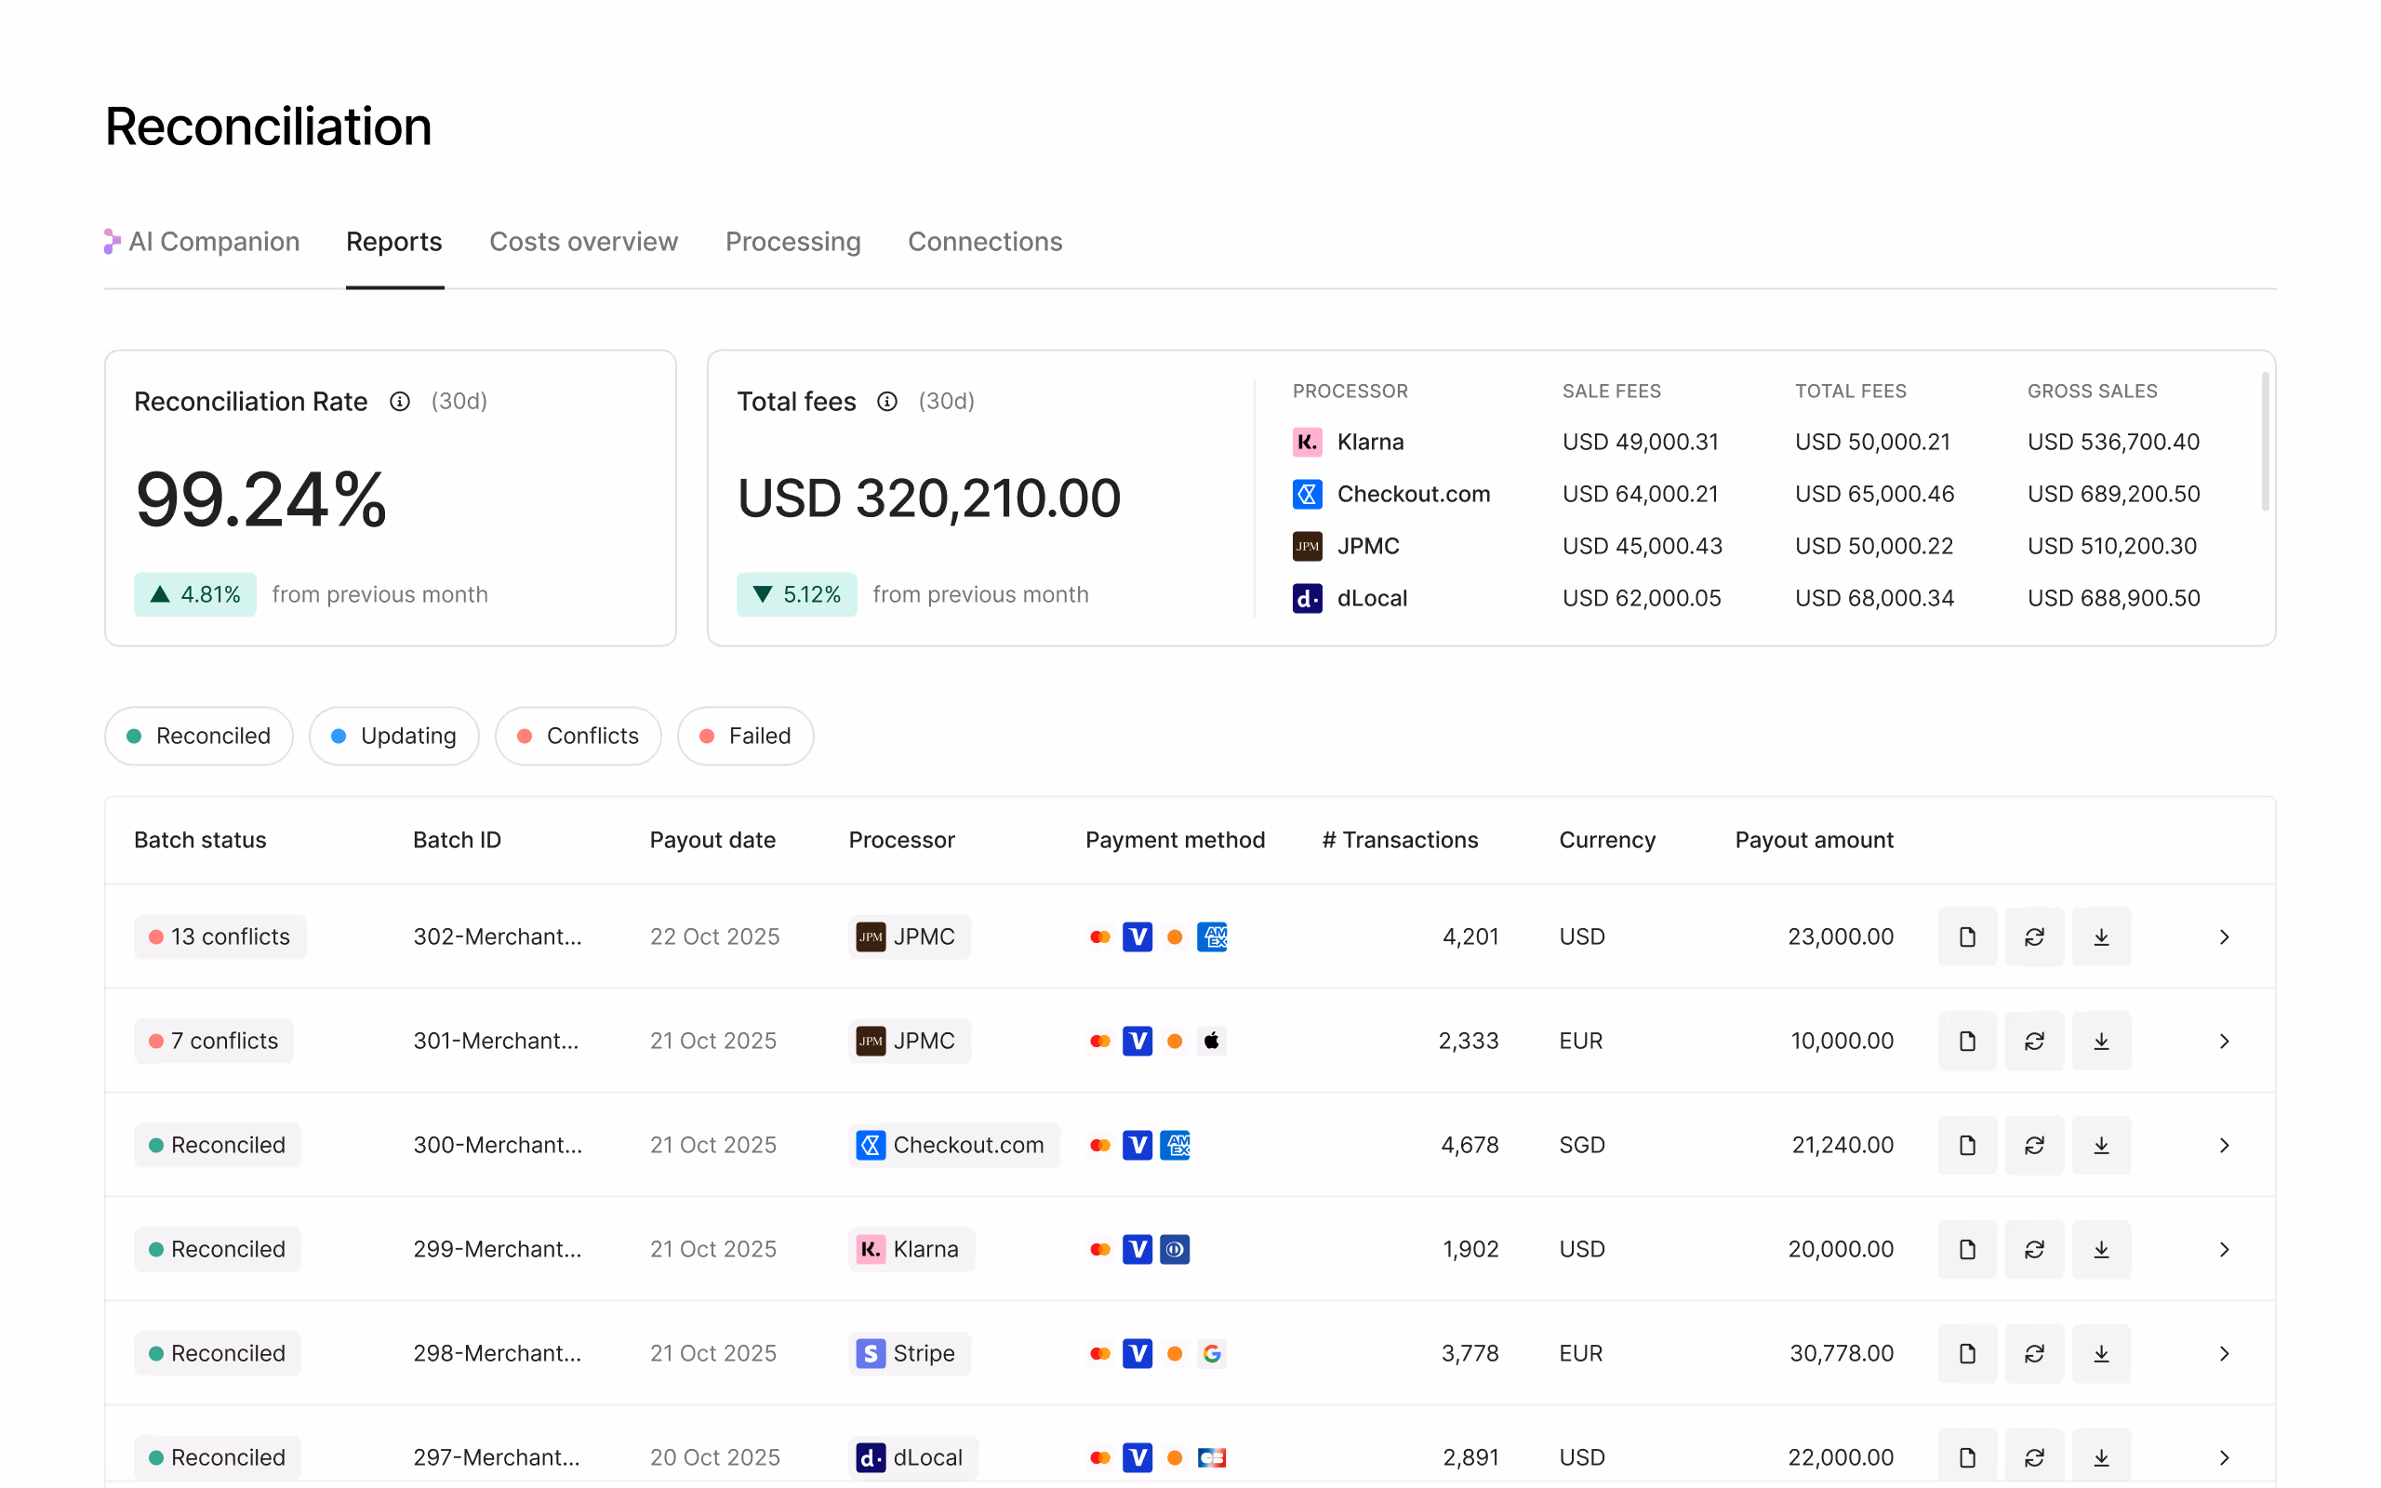The width and height of the screenshot is (2381, 1488).
Task: Switch to the Costs overview tab
Action: coord(583,242)
